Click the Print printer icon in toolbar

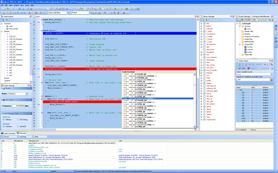pos(31,9)
